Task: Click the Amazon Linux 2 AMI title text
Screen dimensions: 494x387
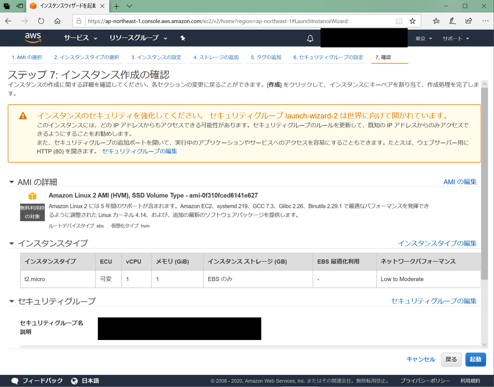Action: coord(153,195)
